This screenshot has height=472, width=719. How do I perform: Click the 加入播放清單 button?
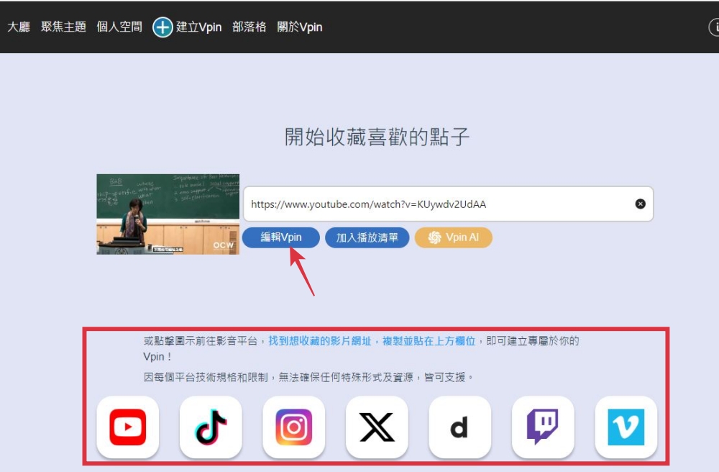click(367, 237)
